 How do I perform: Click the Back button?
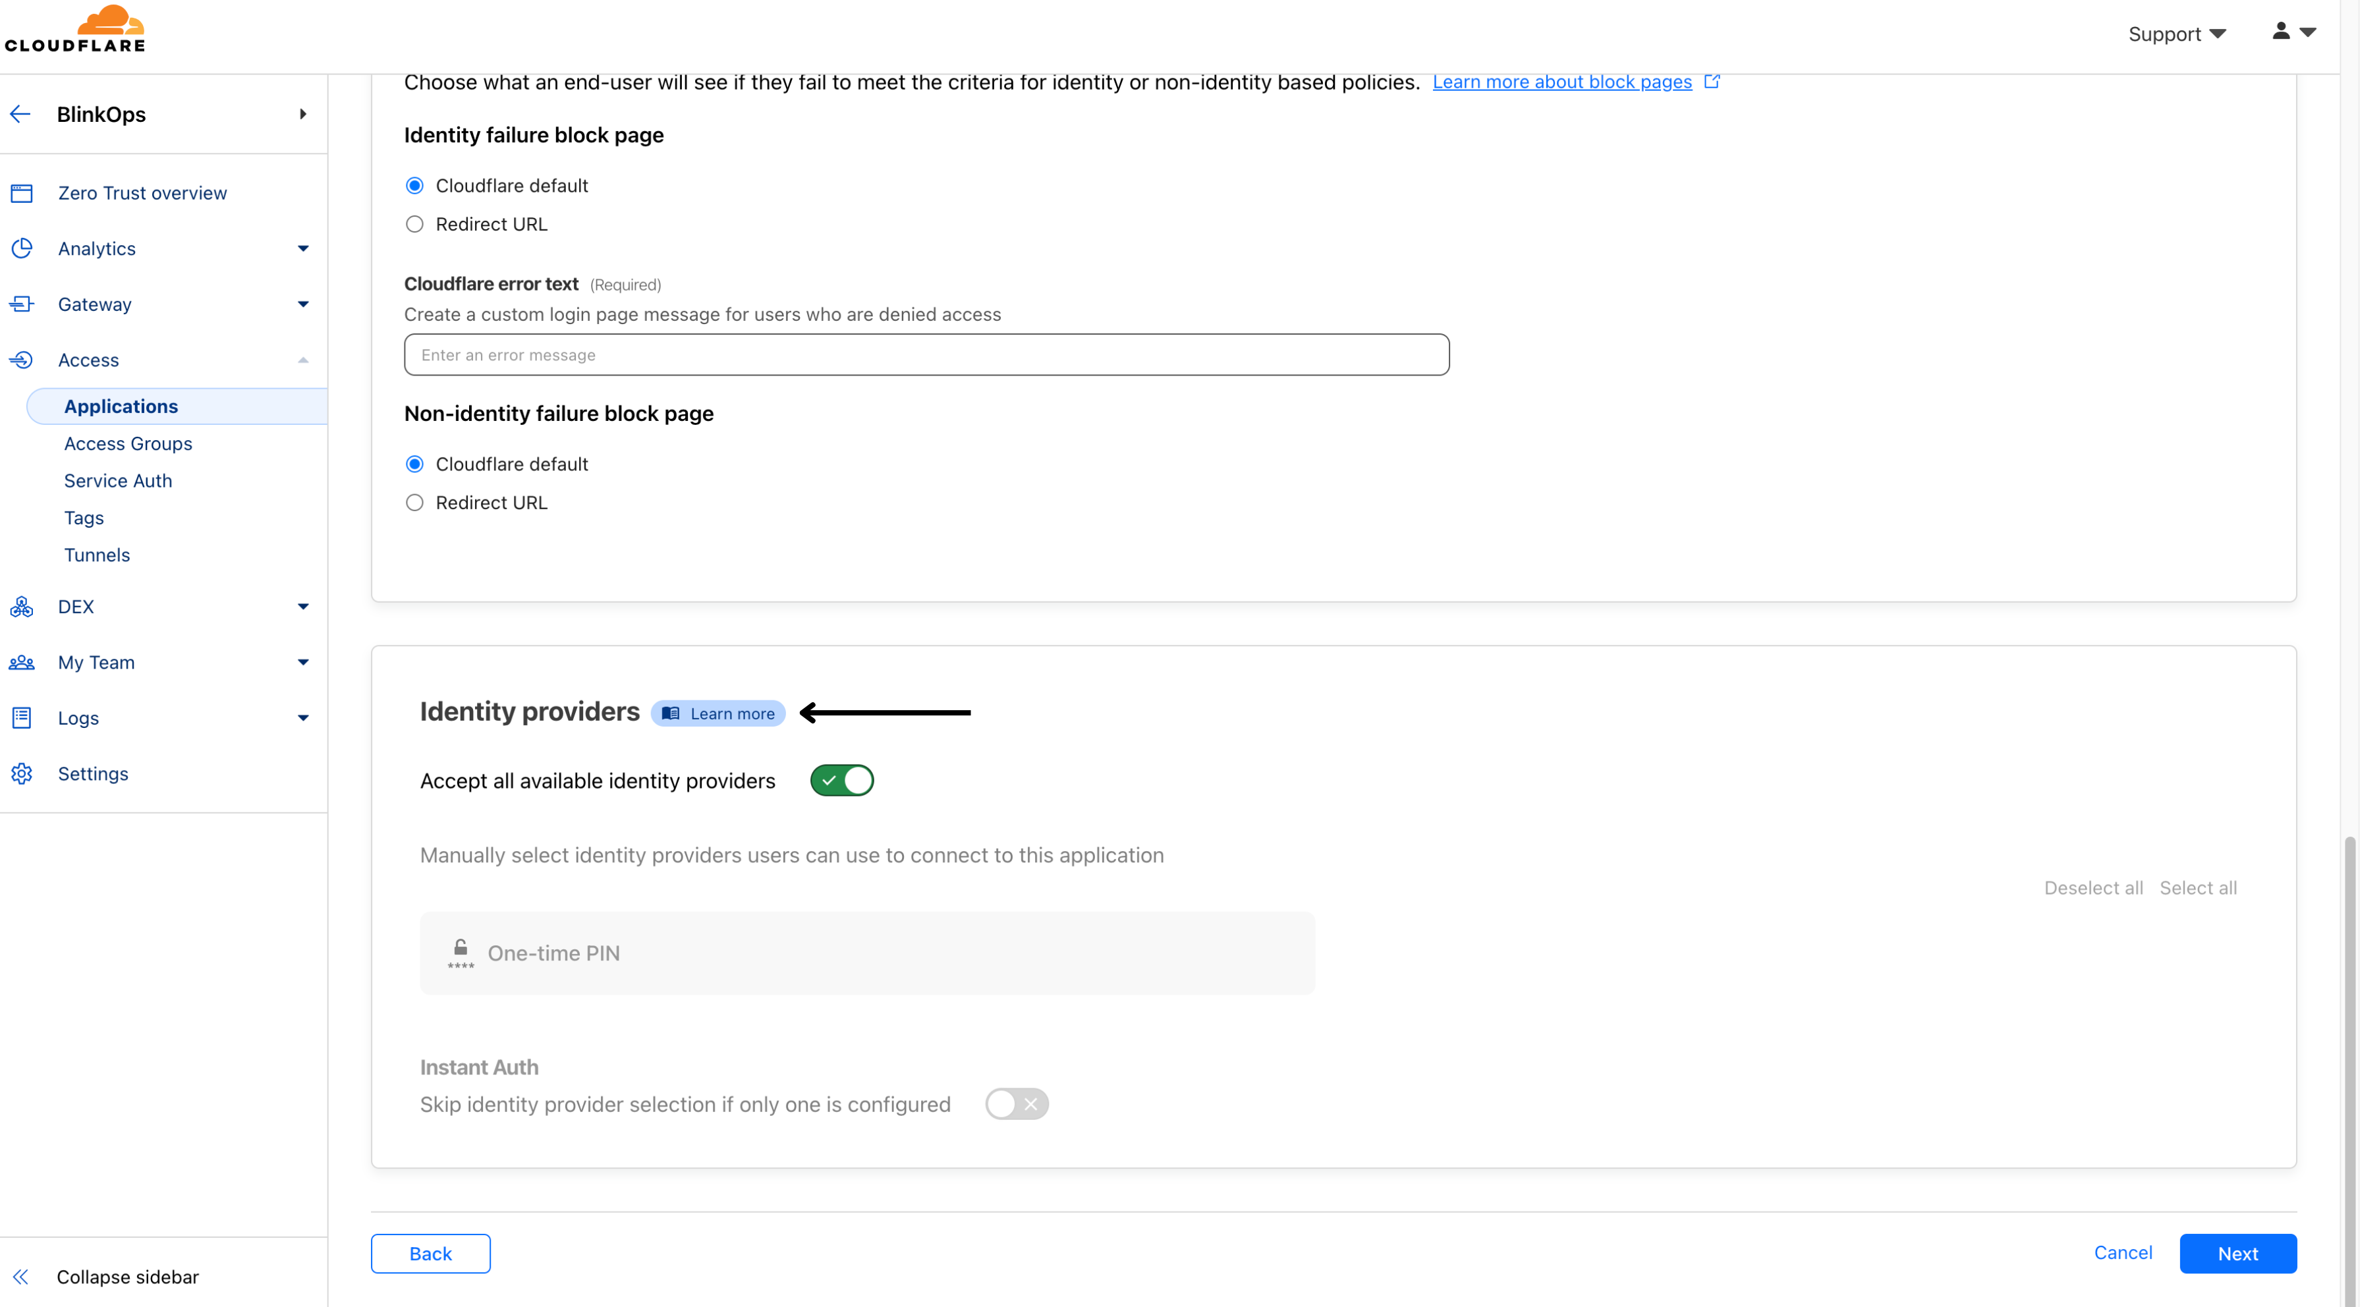pyautogui.click(x=431, y=1254)
